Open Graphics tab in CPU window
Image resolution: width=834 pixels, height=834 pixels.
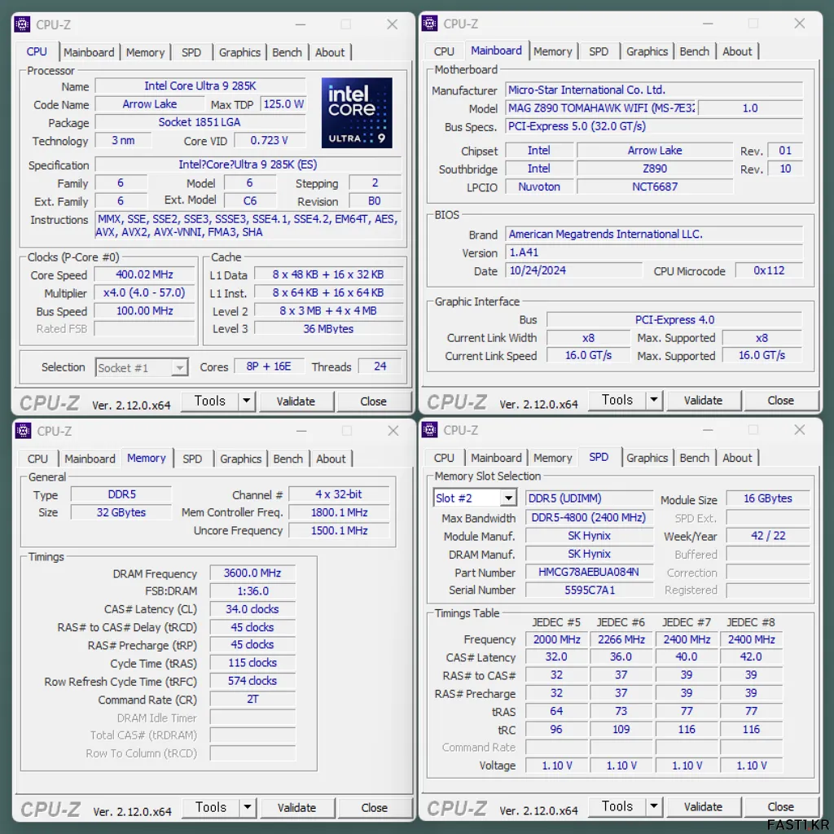[x=240, y=52]
